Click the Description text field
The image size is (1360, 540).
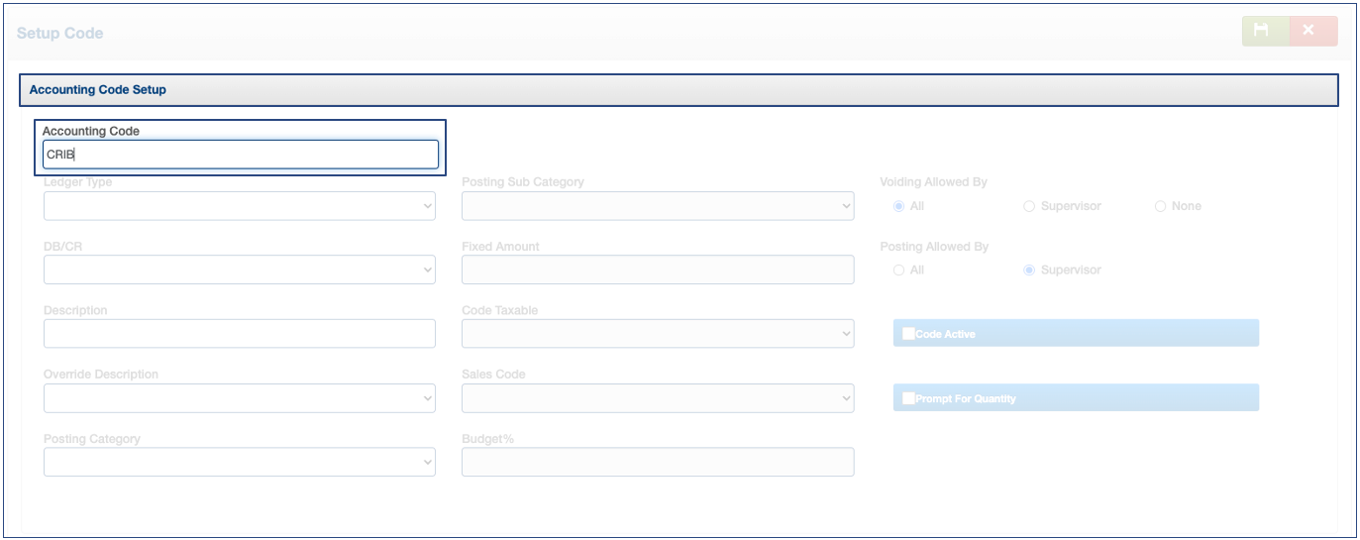click(239, 334)
